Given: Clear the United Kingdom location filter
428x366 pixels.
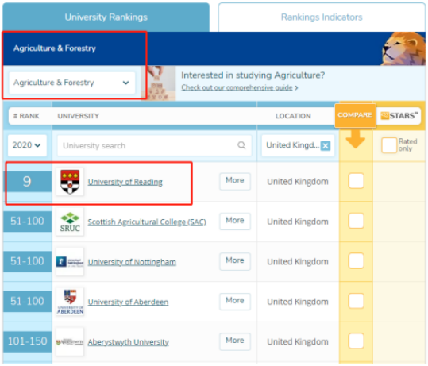Looking at the screenshot, I should pyautogui.click(x=326, y=146).
